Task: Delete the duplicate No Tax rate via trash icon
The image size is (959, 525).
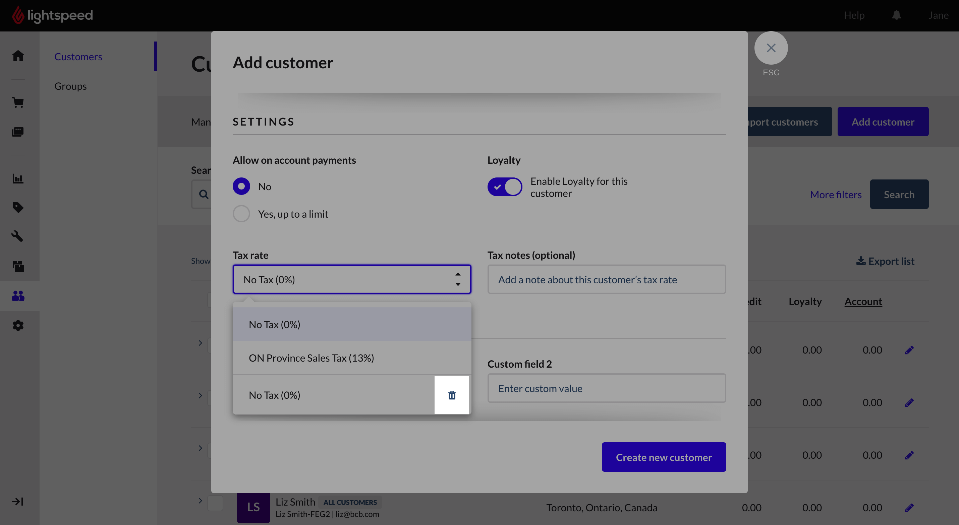Action: (x=452, y=395)
